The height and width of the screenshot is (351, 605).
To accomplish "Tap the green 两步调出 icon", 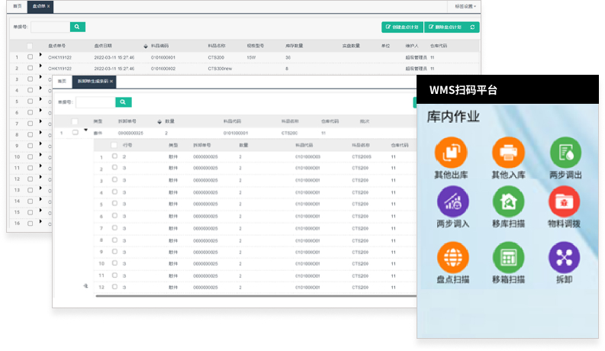I will click(565, 152).
